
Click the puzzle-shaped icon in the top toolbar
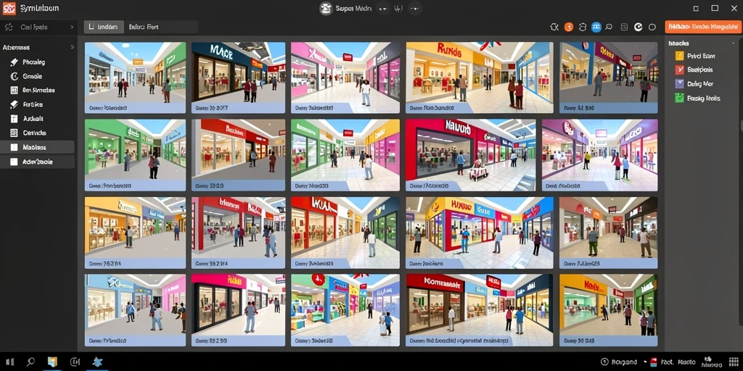pos(554,28)
